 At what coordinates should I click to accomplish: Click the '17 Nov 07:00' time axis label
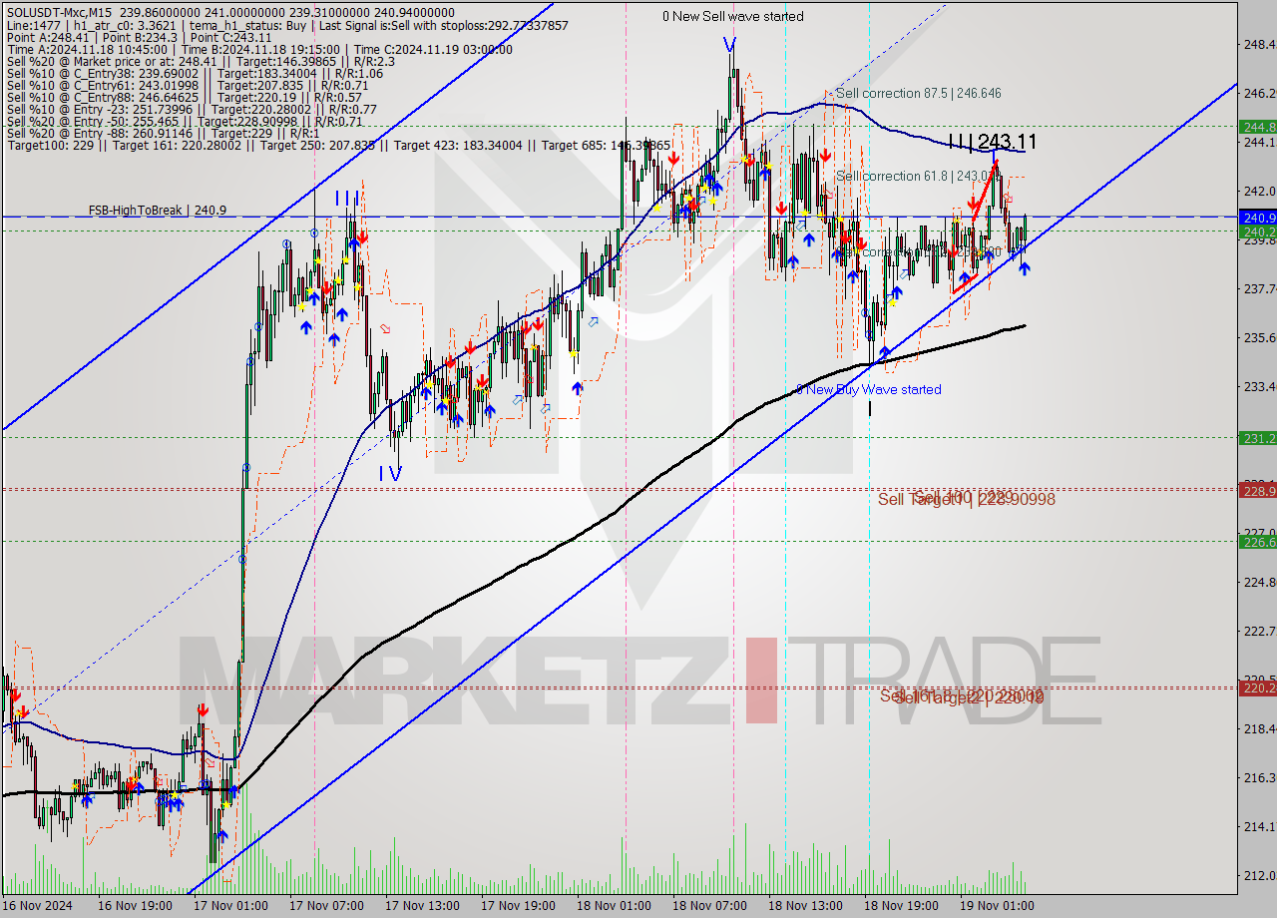pos(326,906)
